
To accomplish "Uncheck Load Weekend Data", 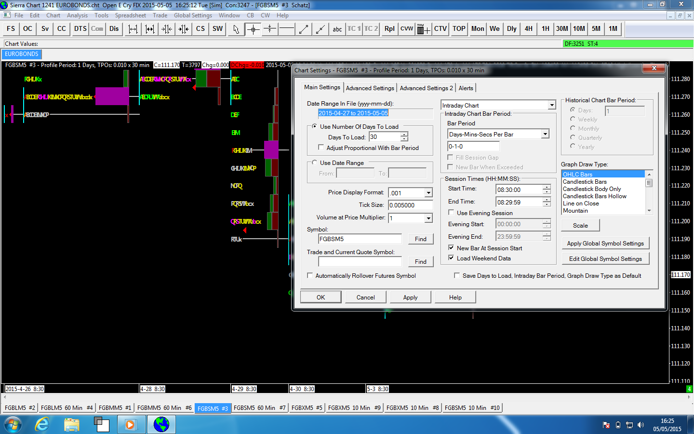I will 451,258.
